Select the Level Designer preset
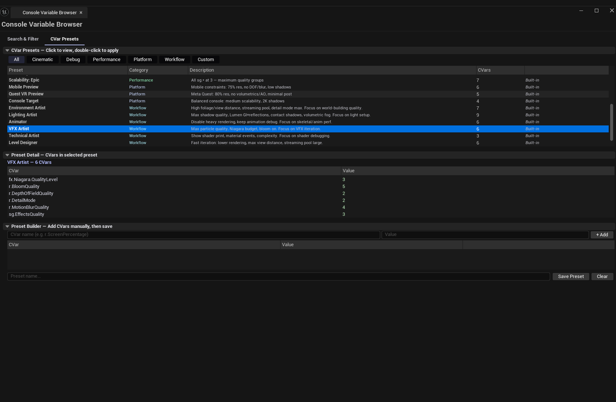 click(308, 143)
